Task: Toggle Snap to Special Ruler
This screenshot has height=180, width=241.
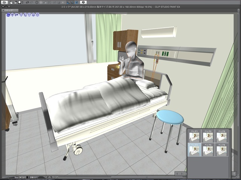Action: pos(72,3)
